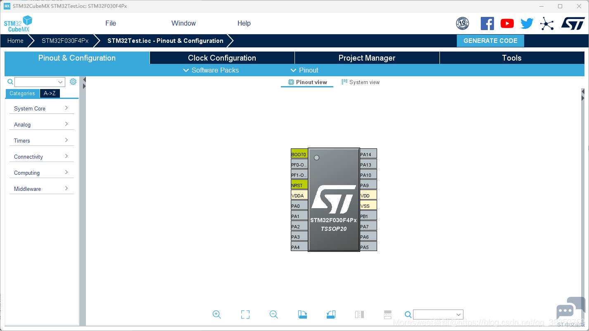The image size is (589, 331).
Task: Select the Pinout & Configuration tab
Action: [77, 58]
